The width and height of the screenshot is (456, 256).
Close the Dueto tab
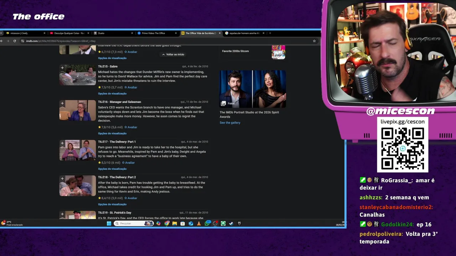[x=132, y=33]
